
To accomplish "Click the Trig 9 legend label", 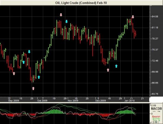I will tap(156, 120).
